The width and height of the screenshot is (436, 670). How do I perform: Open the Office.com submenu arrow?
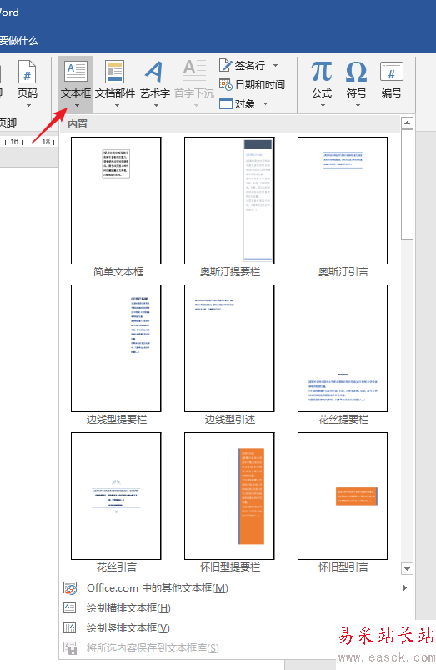405,588
